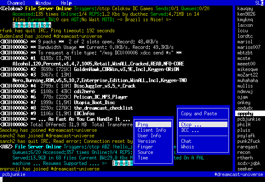Click the Alcohol.120.Percent pack filename line

[98, 64]
